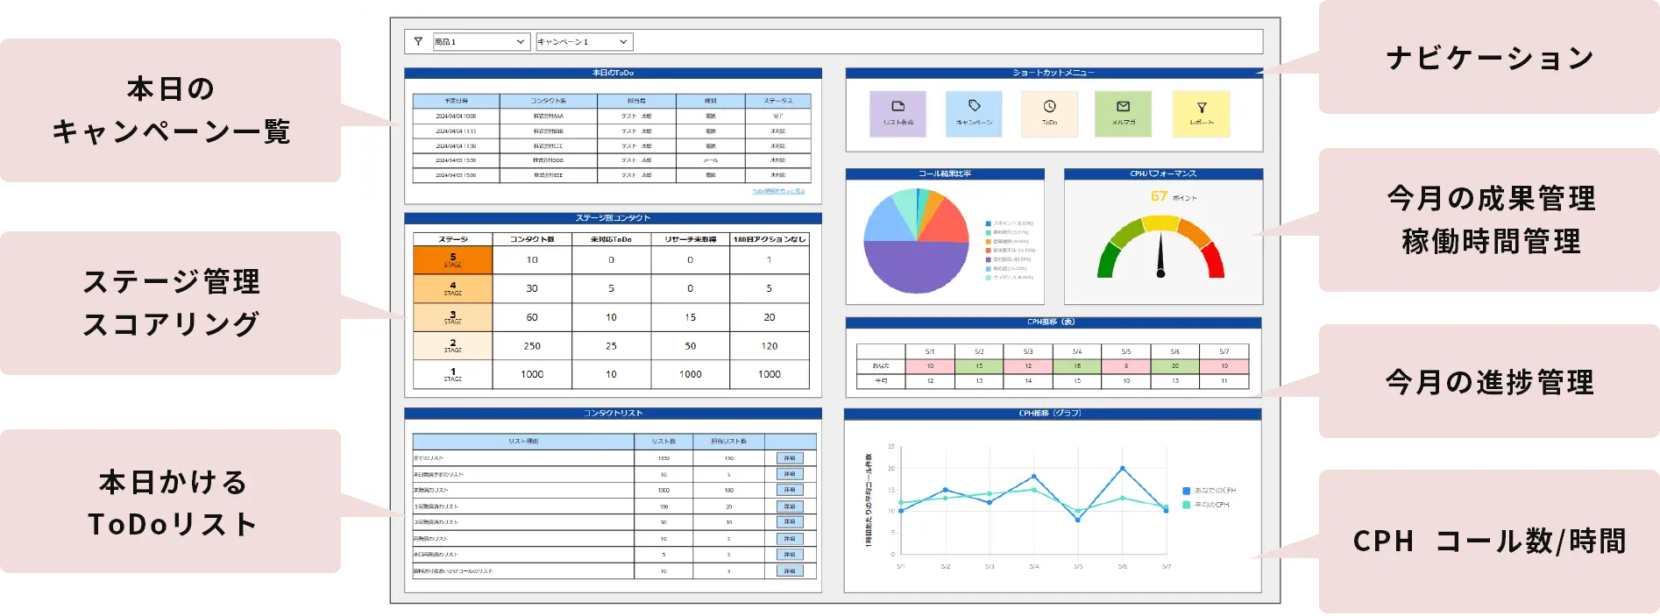Click the コンタクト名 column header
Image resolution: width=1660 pixels, height=616 pixels.
(x=548, y=101)
